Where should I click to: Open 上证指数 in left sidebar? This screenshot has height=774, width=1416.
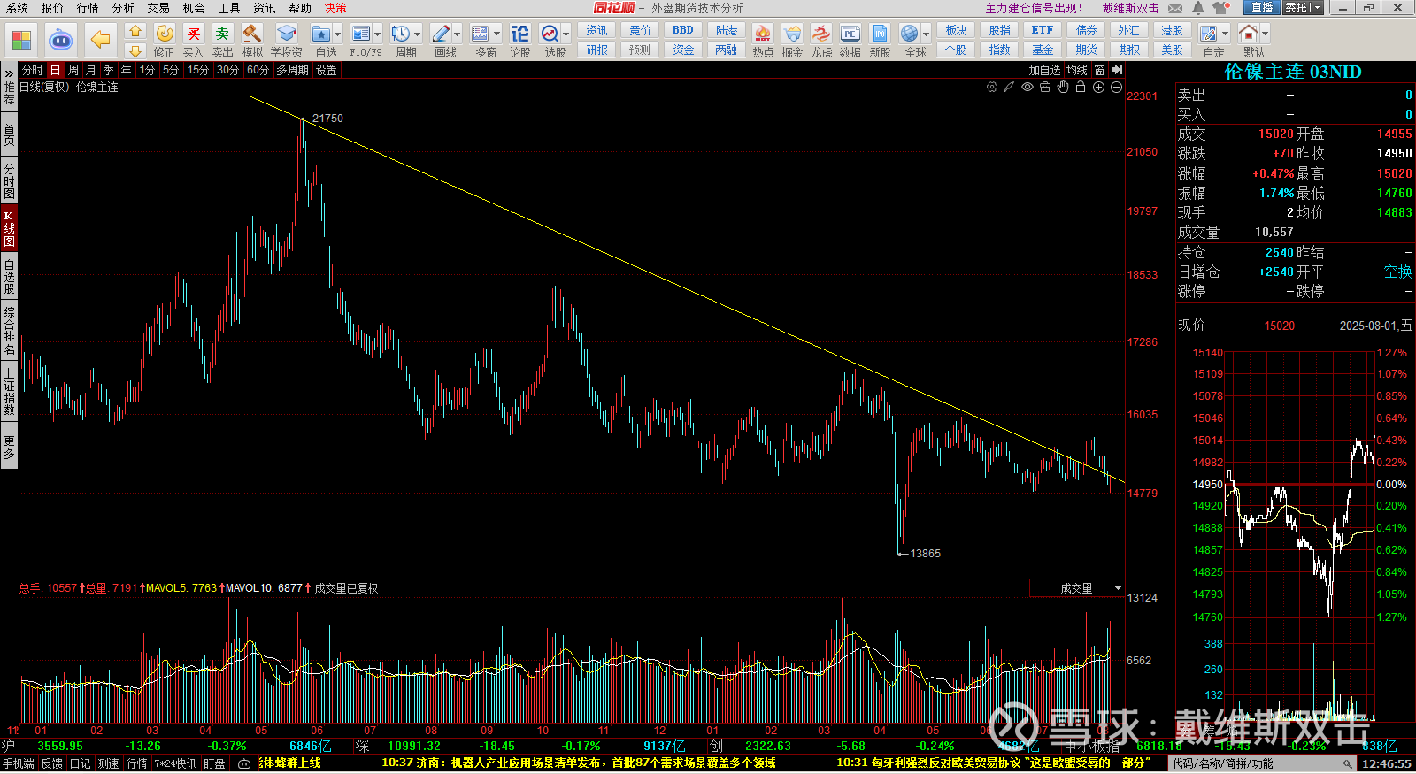(x=9, y=392)
